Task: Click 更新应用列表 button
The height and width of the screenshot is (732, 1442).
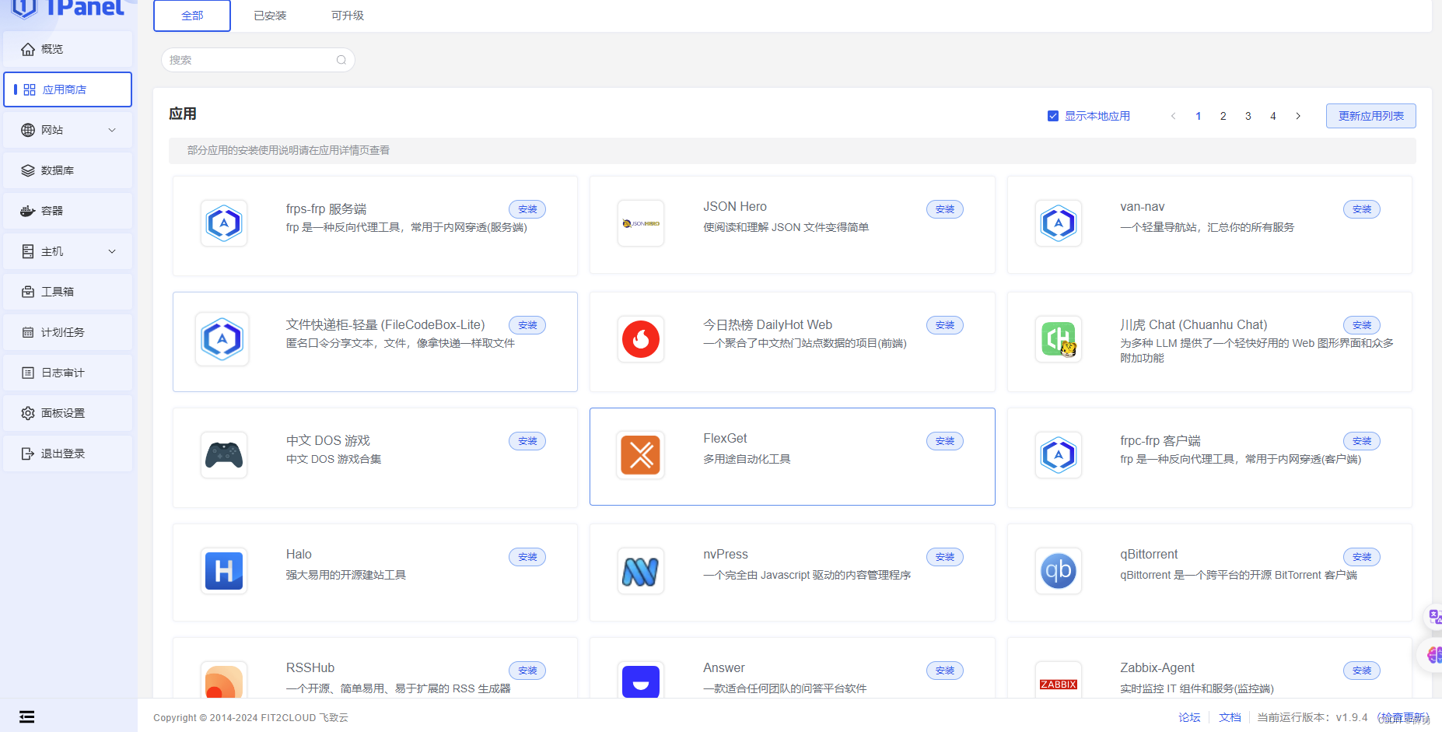Action: 1370,116
